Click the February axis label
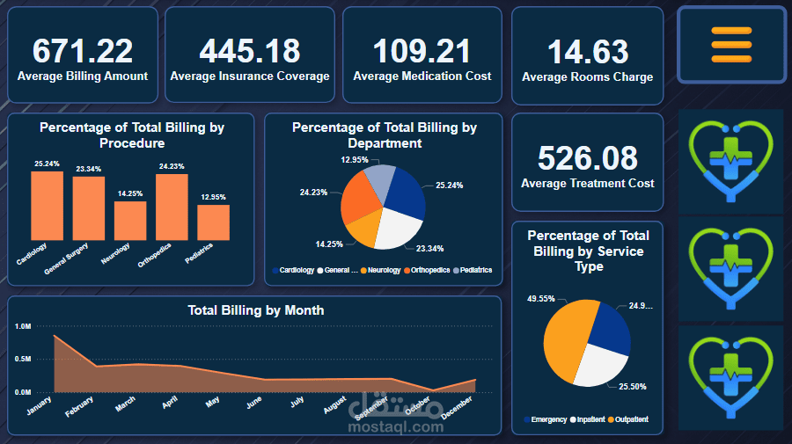This screenshot has width=792, height=444. click(x=79, y=407)
